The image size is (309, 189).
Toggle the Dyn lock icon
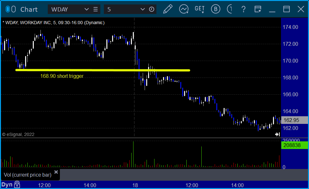(x=17, y=185)
